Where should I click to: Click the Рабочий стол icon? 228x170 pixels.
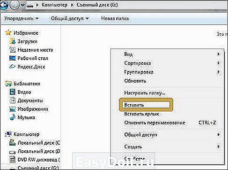[x=13, y=58]
